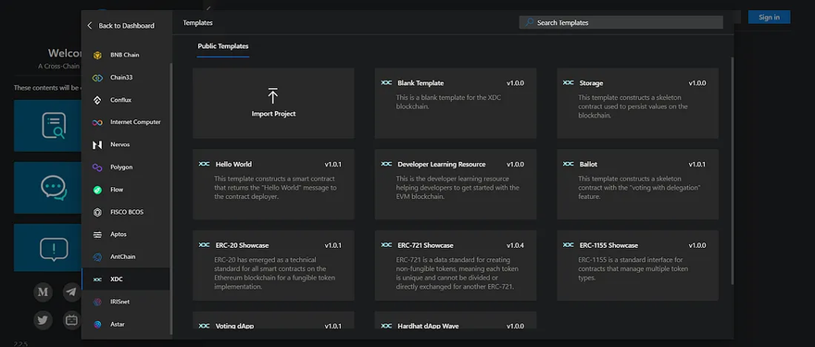Select Polygon in the chain list
The height and width of the screenshot is (347, 815).
[x=126, y=167]
